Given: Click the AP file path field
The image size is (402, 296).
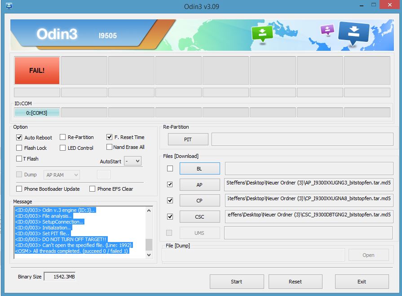Looking at the screenshot, I should point(309,184).
